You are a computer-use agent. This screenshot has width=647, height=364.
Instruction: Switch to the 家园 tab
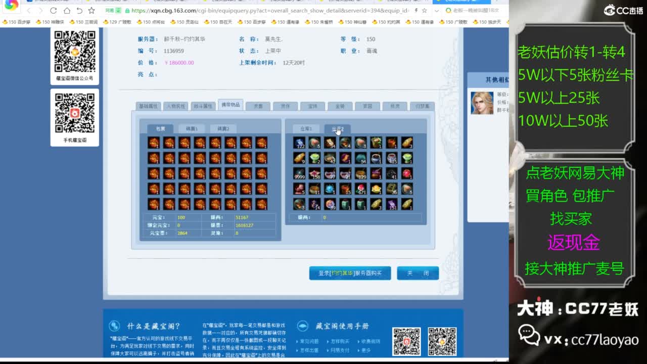pos(367,106)
